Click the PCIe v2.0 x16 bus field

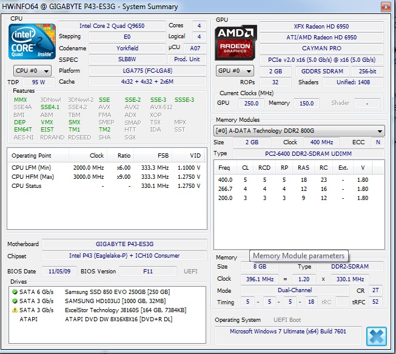[321, 59]
